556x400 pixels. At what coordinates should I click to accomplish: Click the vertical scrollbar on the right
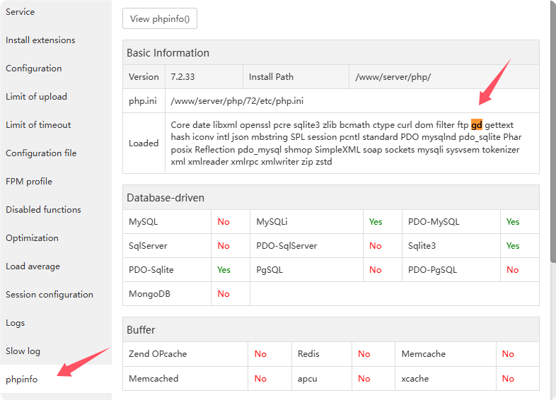[x=552, y=141]
